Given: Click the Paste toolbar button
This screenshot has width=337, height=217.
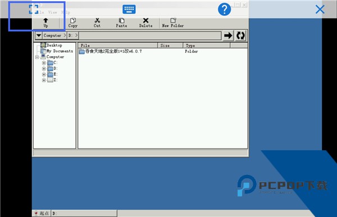Looking at the screenshot, I should 121,23.
